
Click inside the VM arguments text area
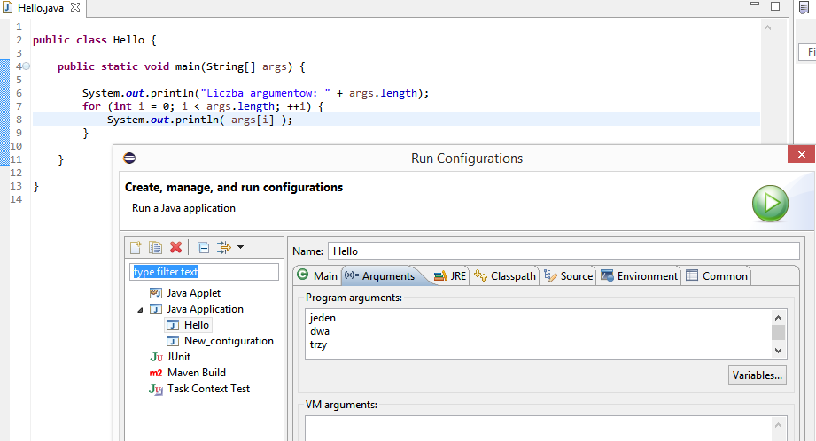click(538, 428)
